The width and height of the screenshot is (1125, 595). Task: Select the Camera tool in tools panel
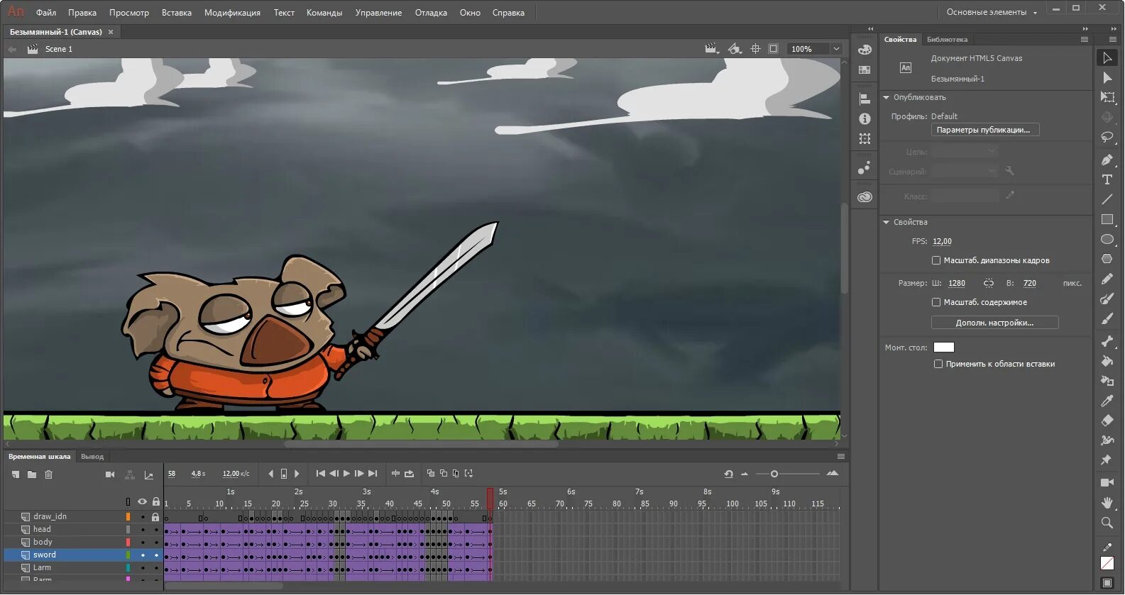1107,482
